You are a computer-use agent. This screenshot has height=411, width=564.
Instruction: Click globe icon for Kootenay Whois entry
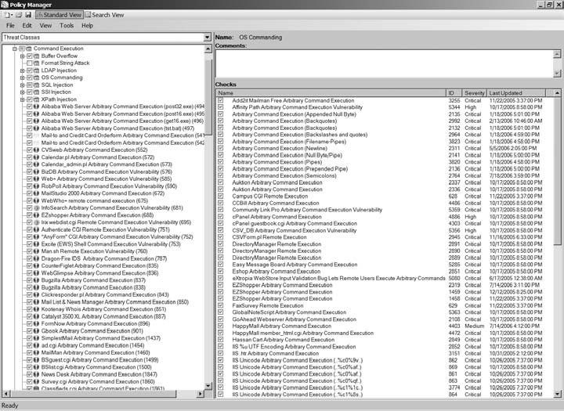pyautogui.click(x=36, y=309)
